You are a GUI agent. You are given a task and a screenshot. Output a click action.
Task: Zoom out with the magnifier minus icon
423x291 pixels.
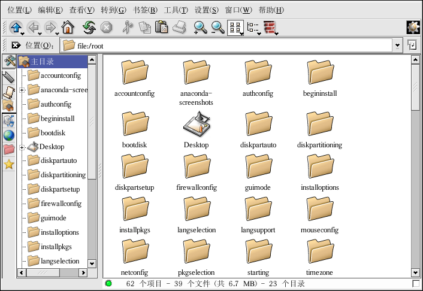(217, 28)
